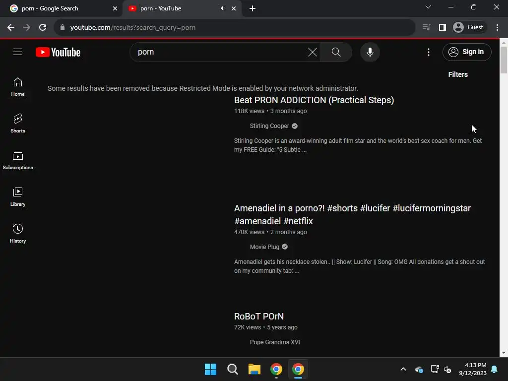This screenshot has width=508, height=381.
Task: Click the YouTube logo
Action: pos(58,52)
